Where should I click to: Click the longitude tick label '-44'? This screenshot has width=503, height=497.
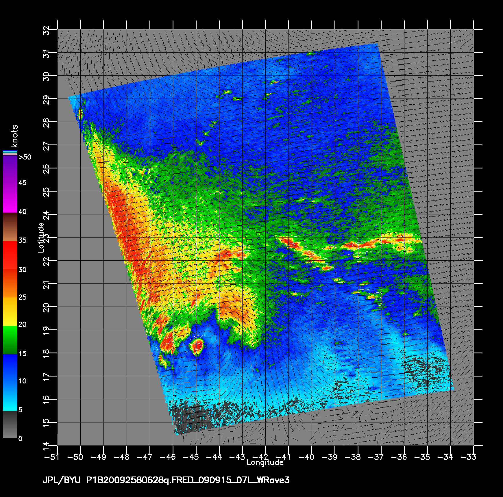click(214, 457)
